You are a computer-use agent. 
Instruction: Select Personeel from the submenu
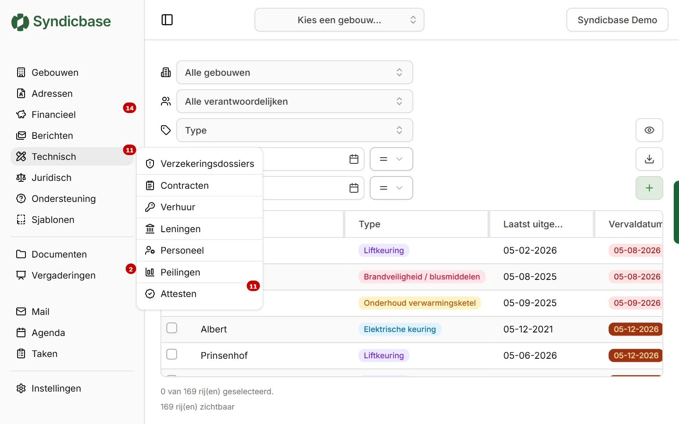coord(200,250)
